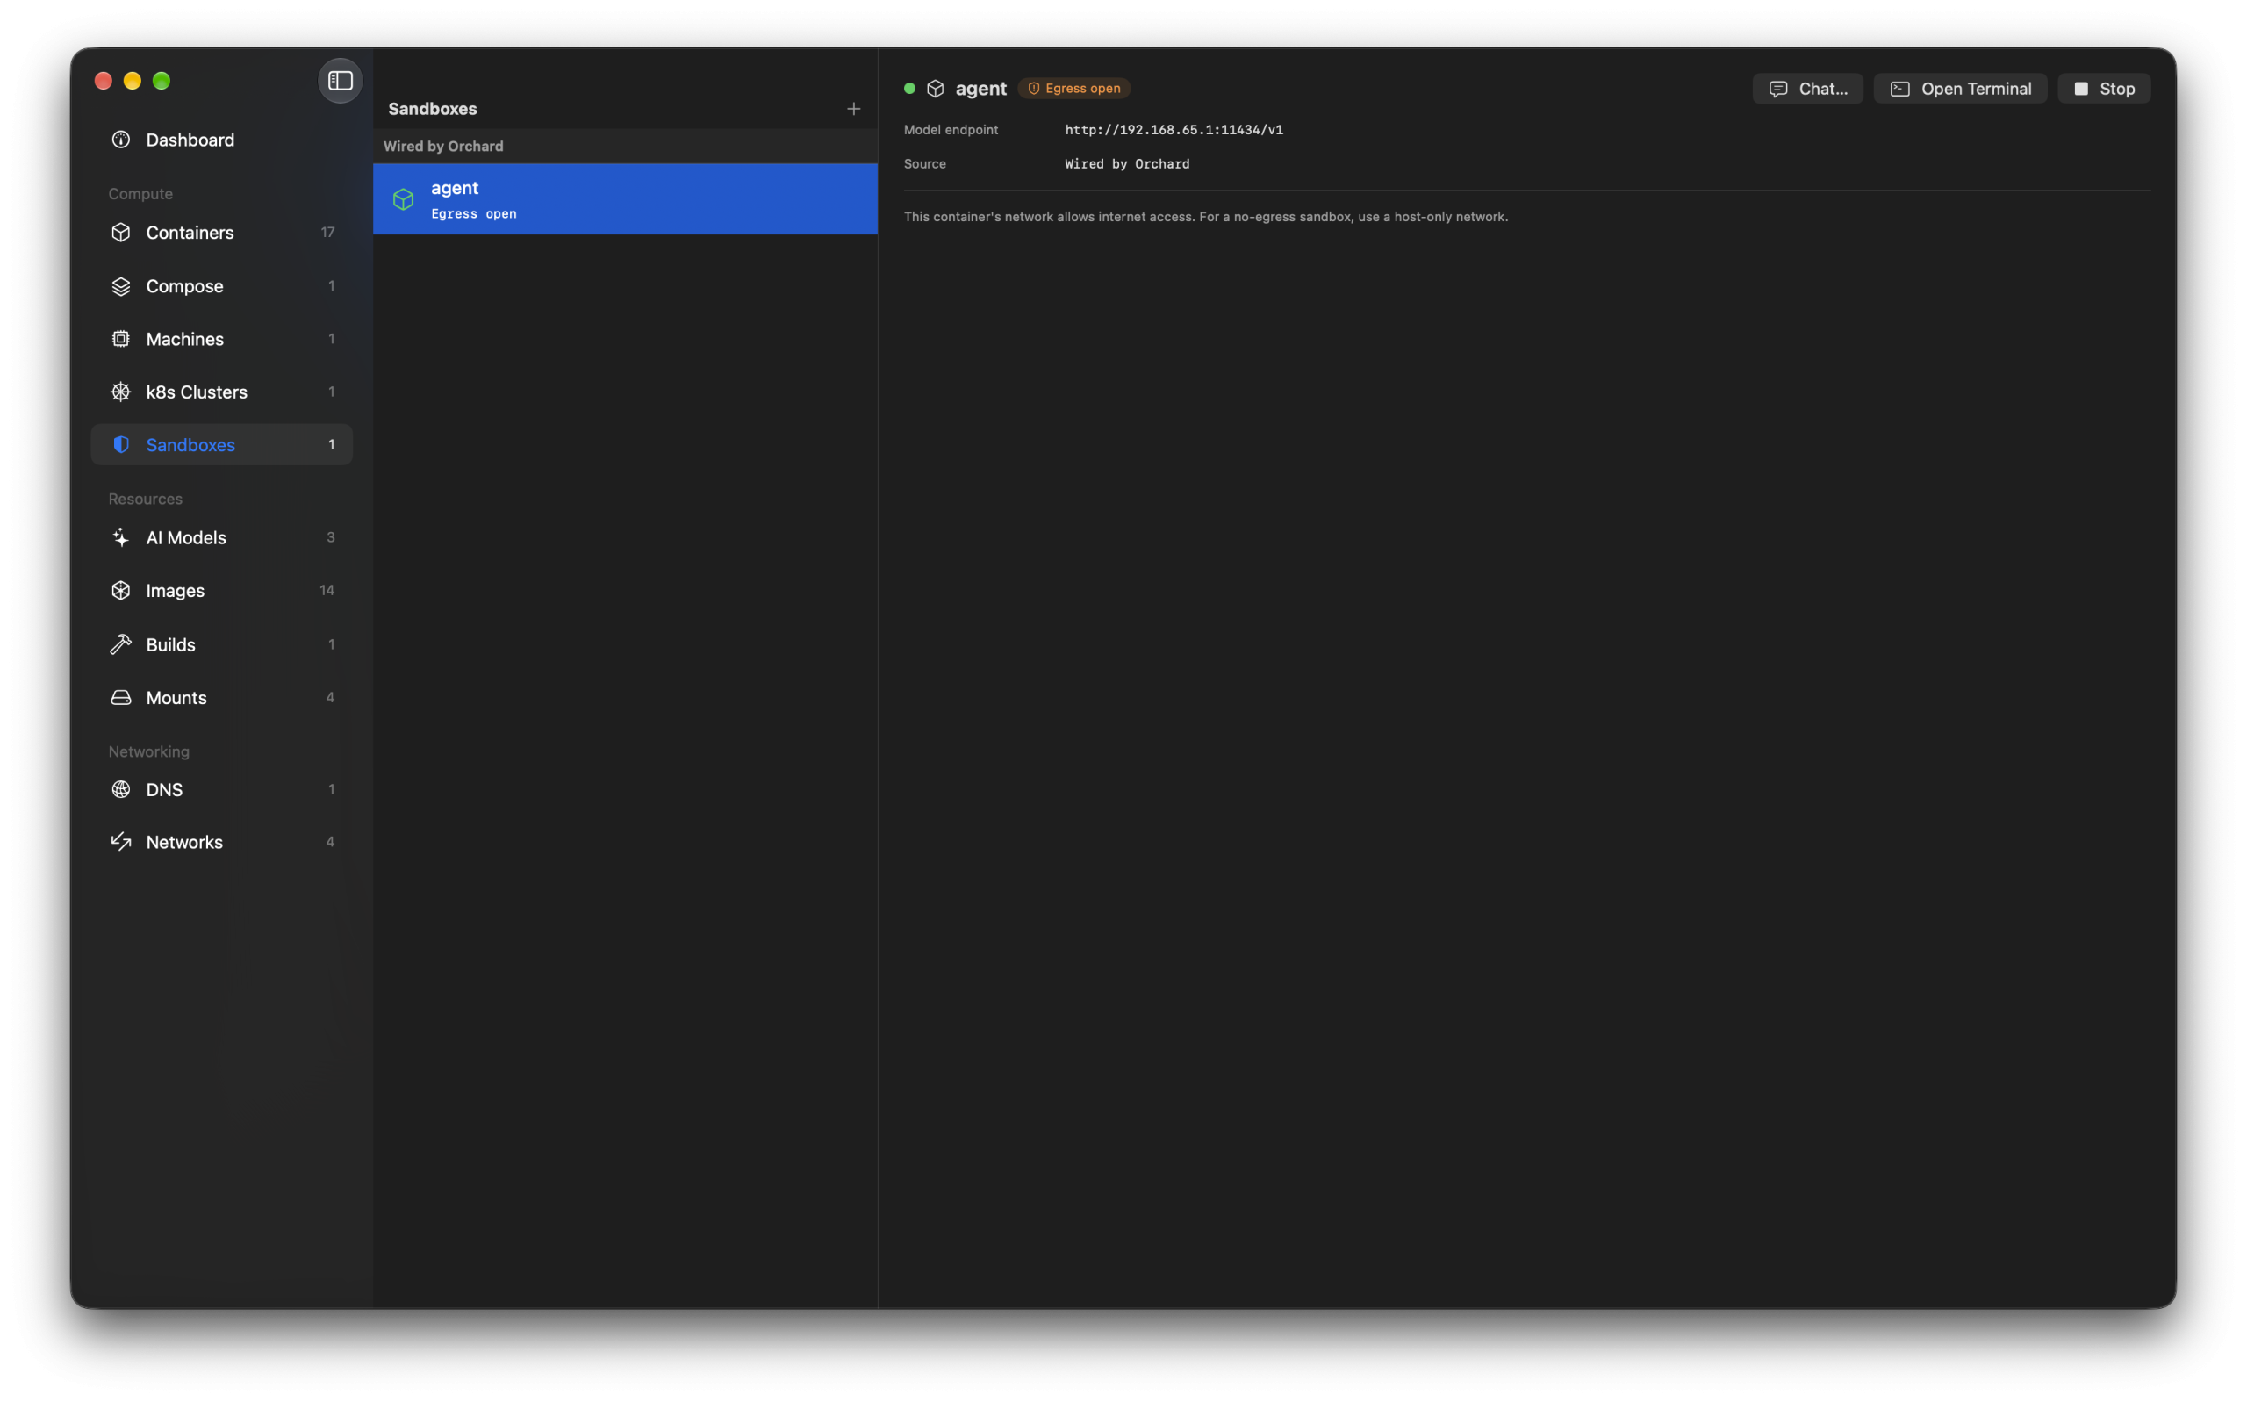Select the agent sandbox row

coord(626,199)
